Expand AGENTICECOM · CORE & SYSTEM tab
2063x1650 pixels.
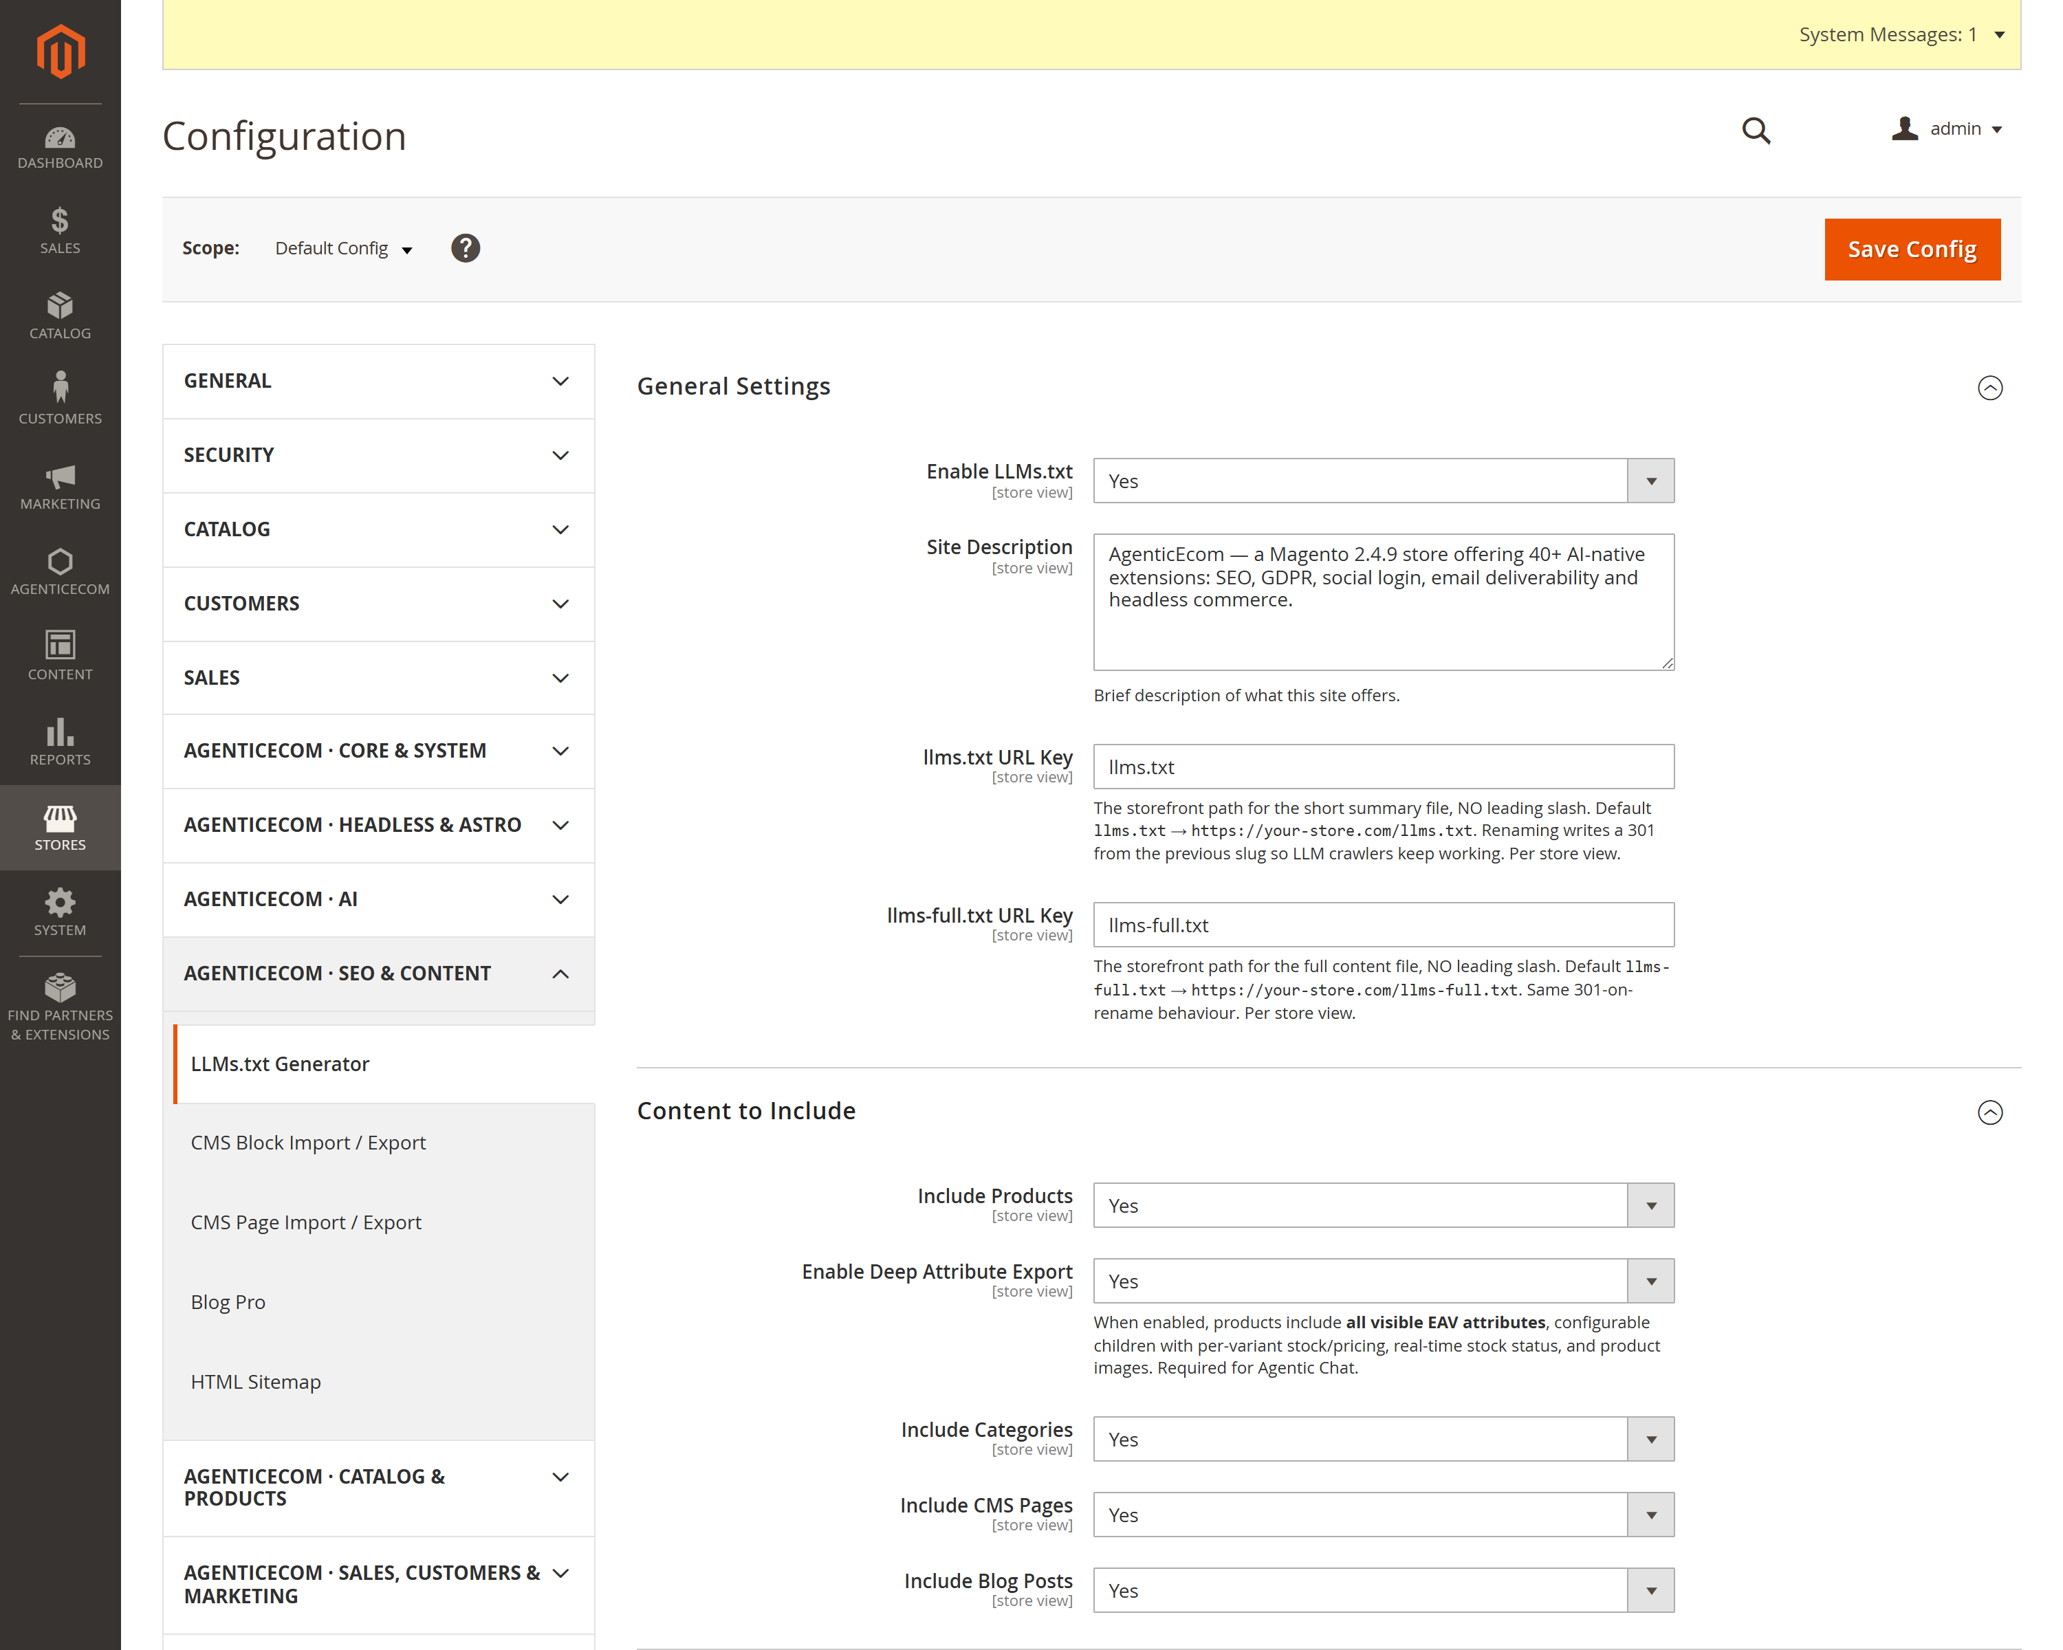click(x=379, y=751)
